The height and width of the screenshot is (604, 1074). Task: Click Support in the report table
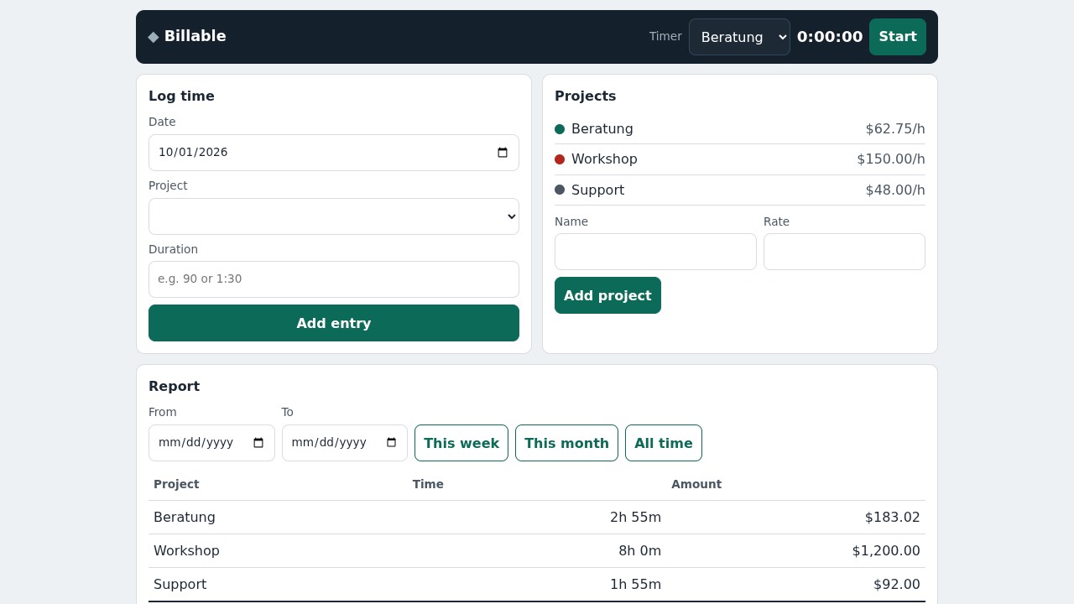180,585
